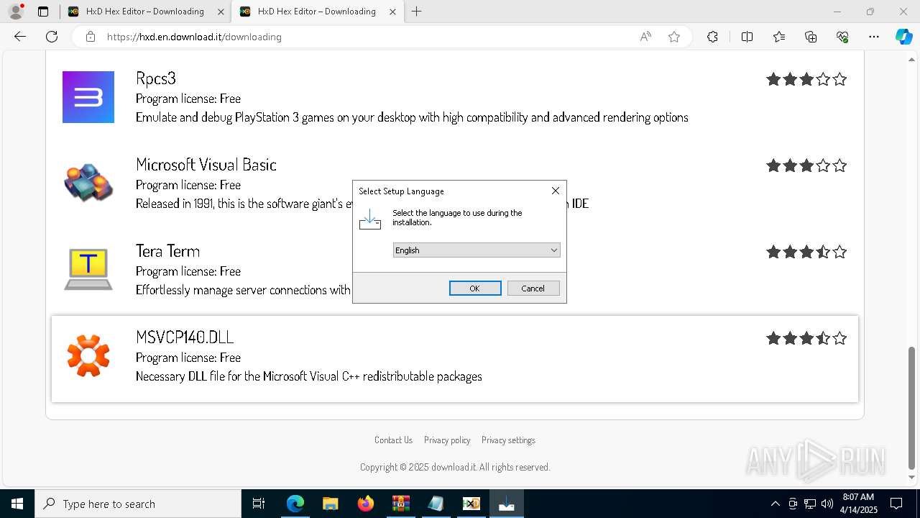Open network status tray icon

pos(810,504)
